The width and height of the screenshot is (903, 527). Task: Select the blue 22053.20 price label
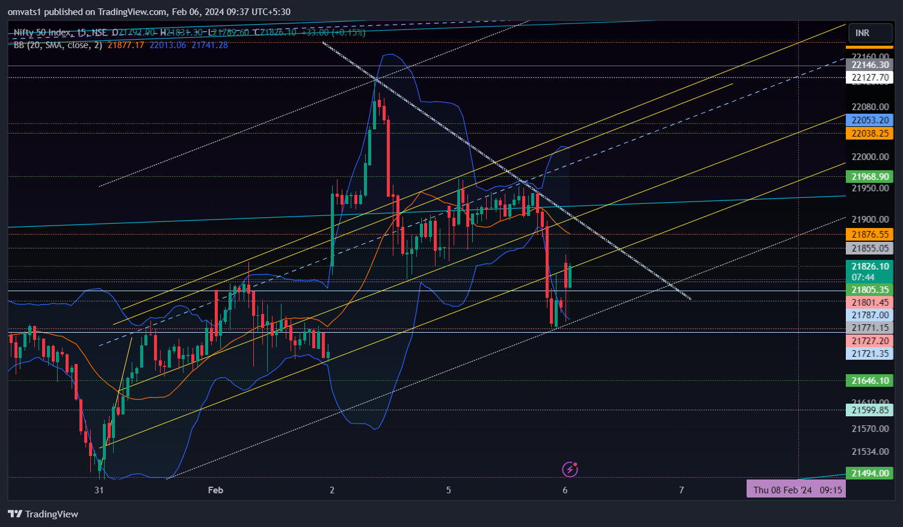click(869, 120)
